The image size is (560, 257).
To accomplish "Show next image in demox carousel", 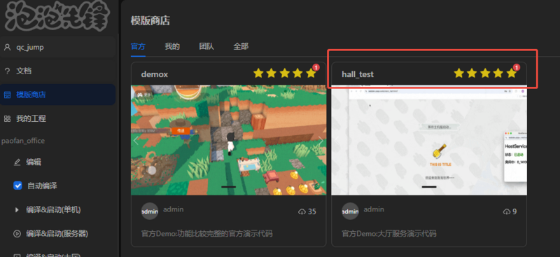I will [x=321, y=141].
